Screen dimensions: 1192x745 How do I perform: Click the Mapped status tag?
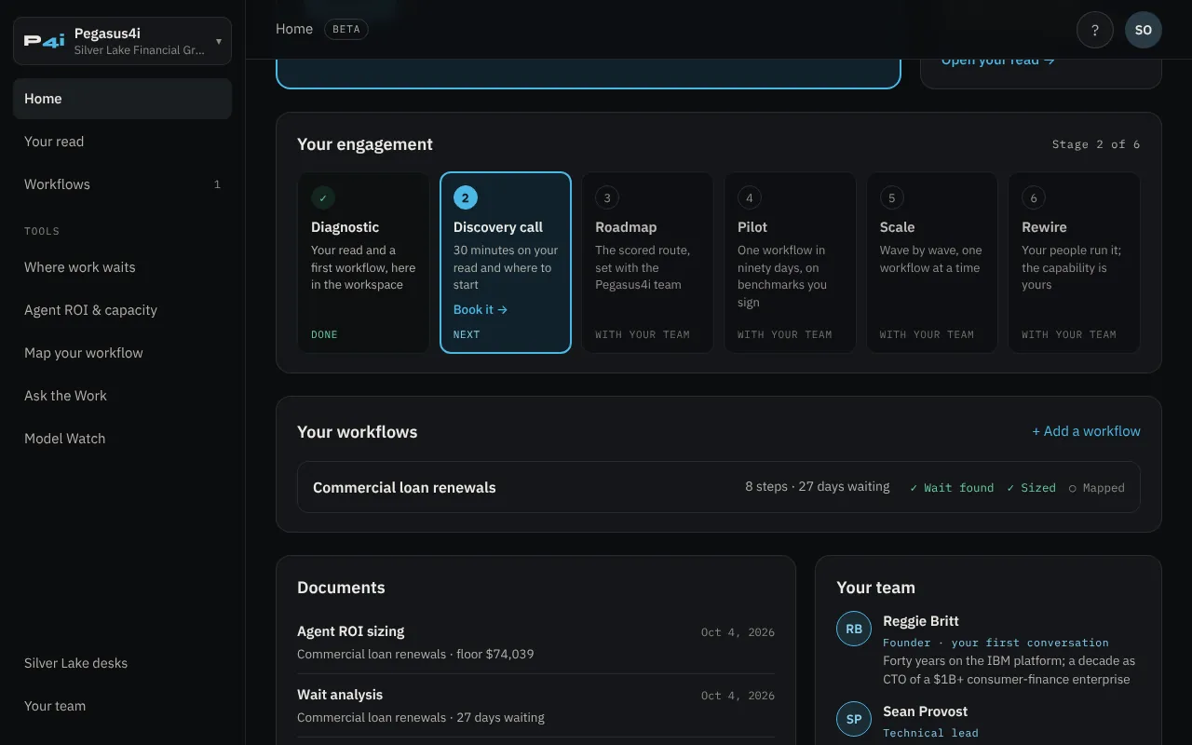[x=1096, y=488]
